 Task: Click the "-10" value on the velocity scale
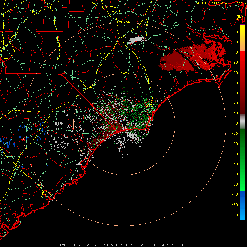[235, 134]
